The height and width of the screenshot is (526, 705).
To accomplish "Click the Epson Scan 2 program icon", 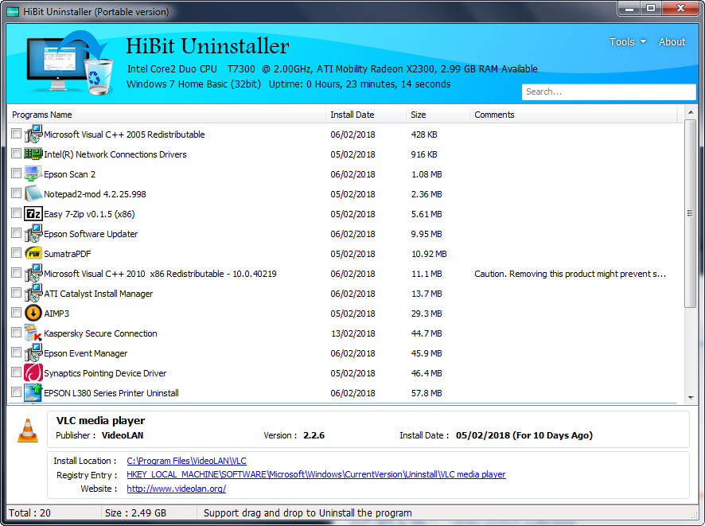I will (x=33, y=173).
